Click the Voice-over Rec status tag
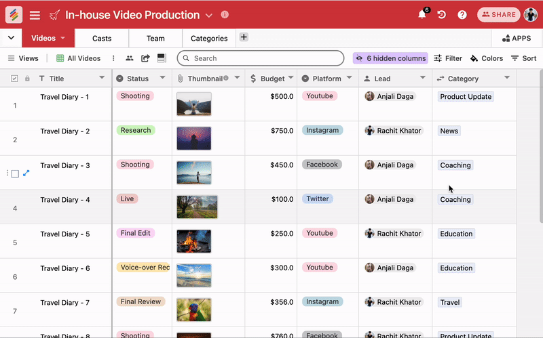The image size is (543, 338). point(144,267)
